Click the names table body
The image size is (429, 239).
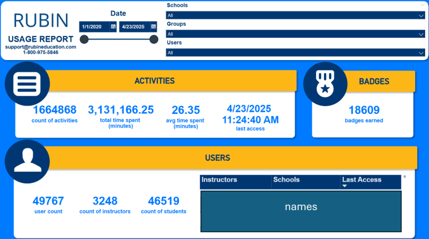(x=301, y=211)
